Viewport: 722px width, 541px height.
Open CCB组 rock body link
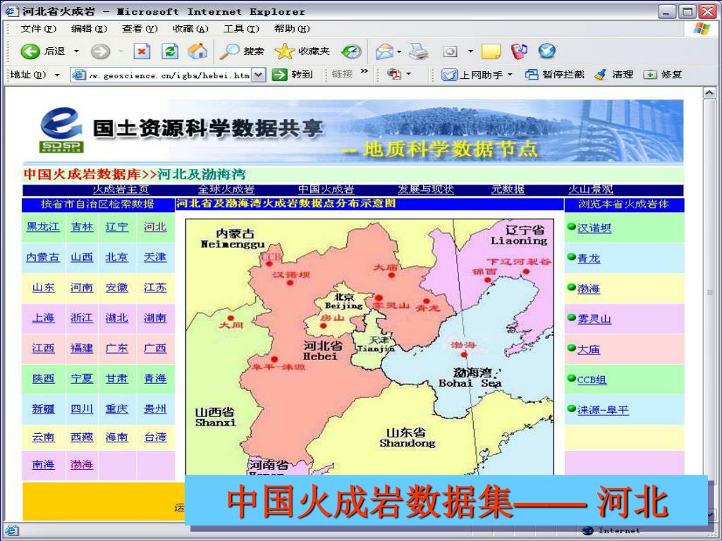click(592, 380)
